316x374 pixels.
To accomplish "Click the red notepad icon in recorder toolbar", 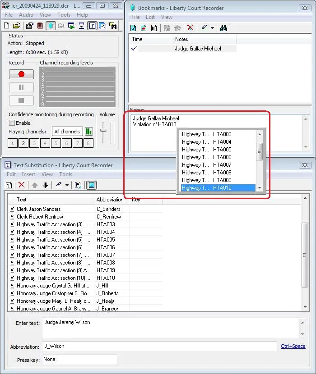I will click(40, 26).
